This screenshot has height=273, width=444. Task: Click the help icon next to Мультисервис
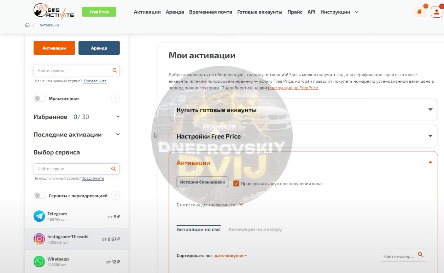pos(115,99)
